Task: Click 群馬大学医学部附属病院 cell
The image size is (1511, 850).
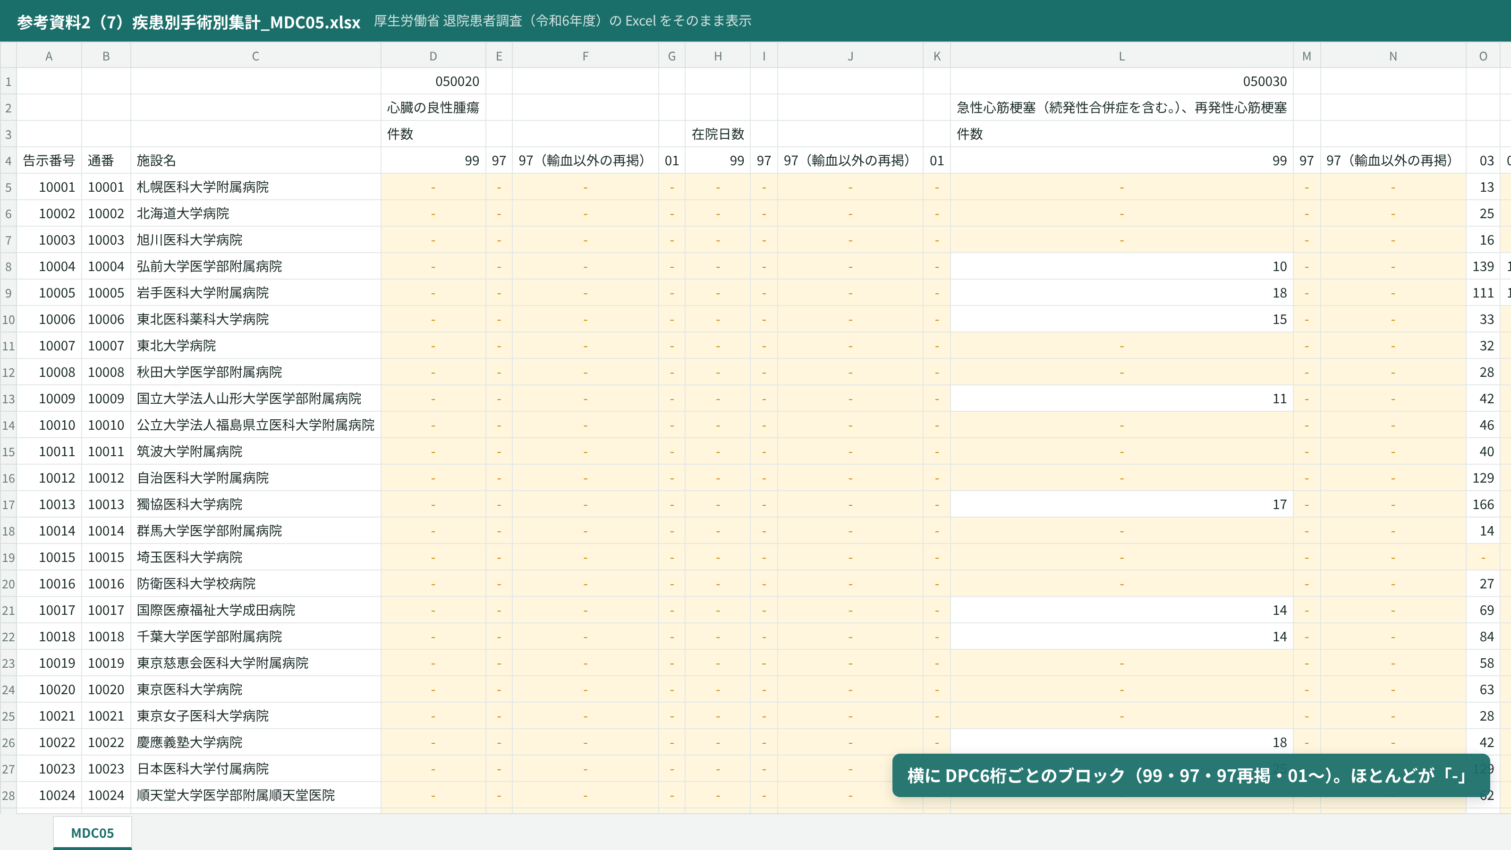Action: coord(255,530)
